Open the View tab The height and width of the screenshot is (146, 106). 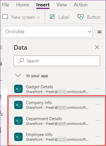(x=62, y=5)
